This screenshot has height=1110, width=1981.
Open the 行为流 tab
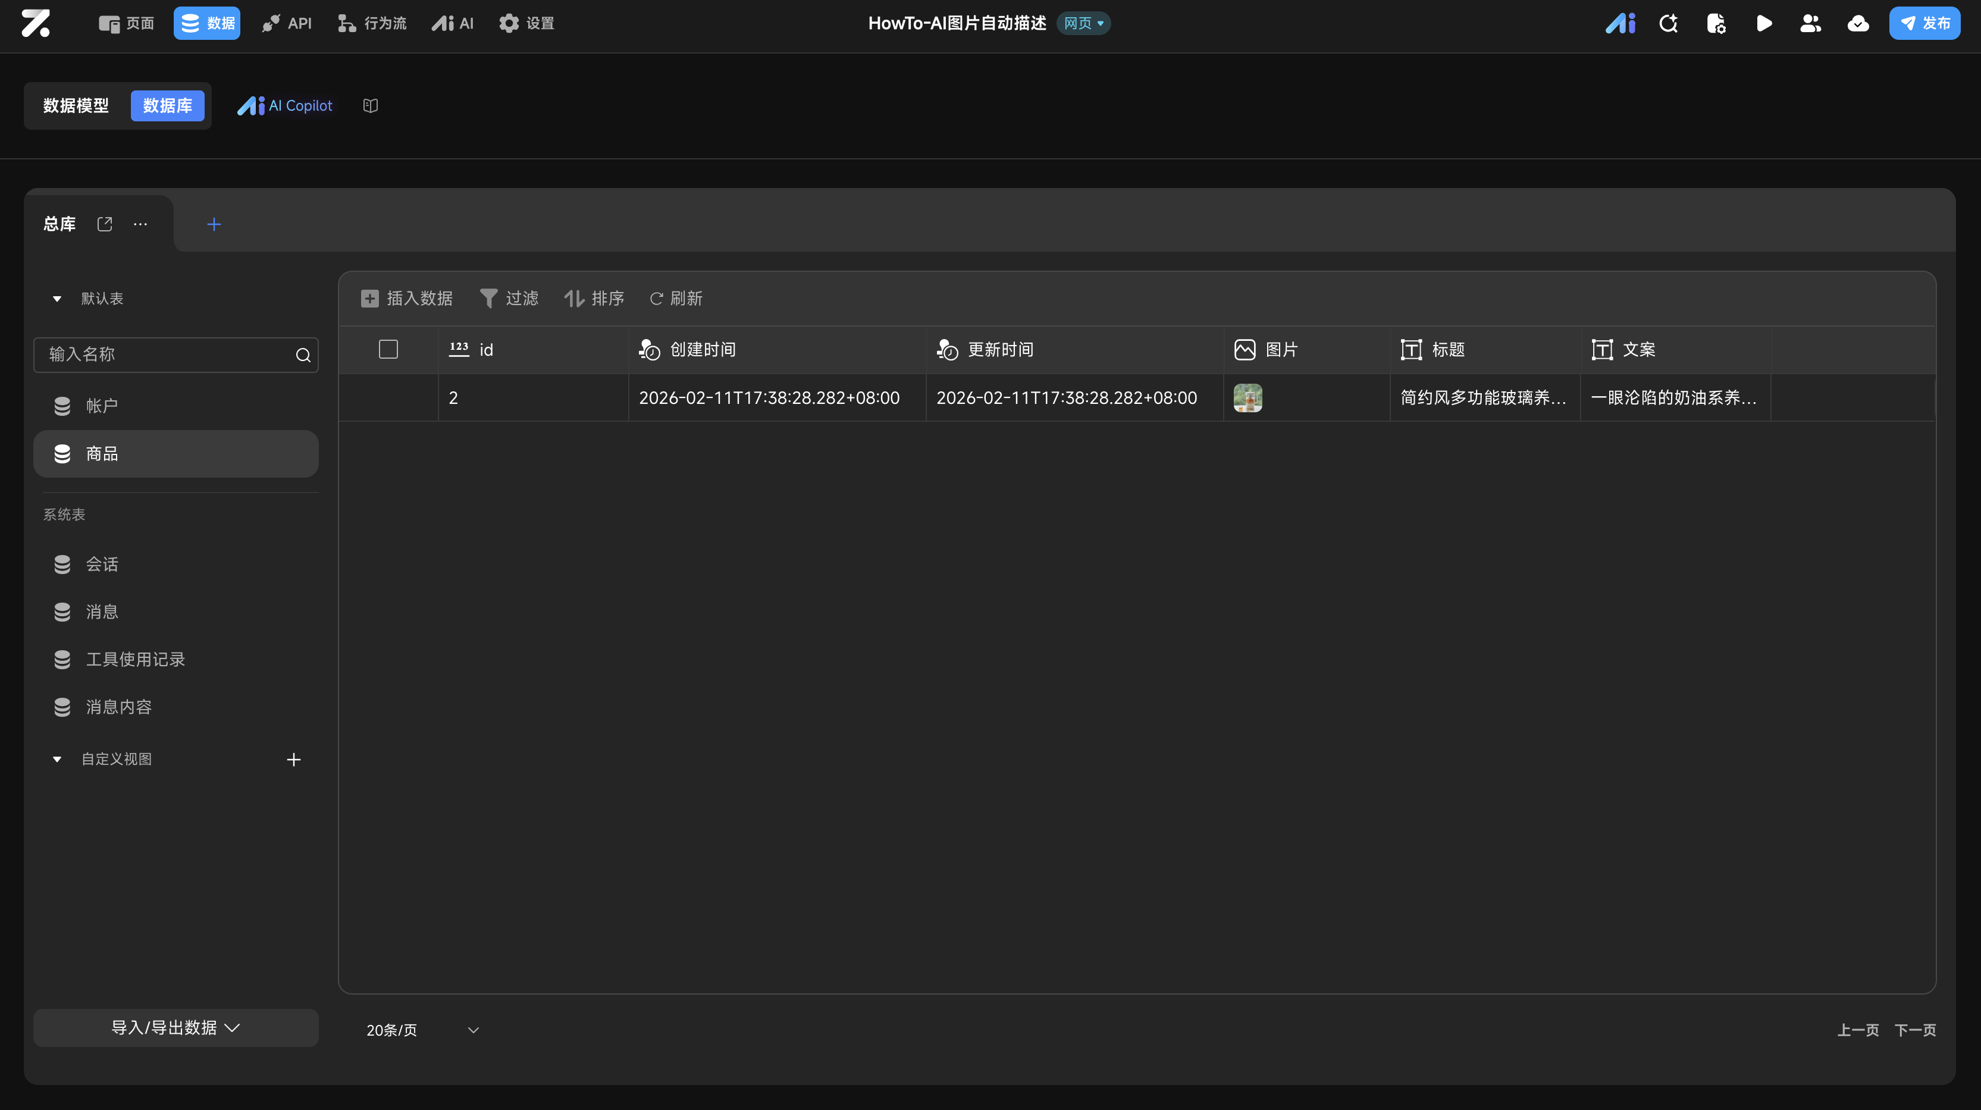(372, 23)
